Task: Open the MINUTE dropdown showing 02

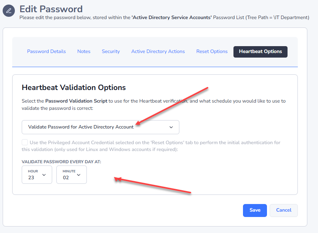Action: (71, 175)
